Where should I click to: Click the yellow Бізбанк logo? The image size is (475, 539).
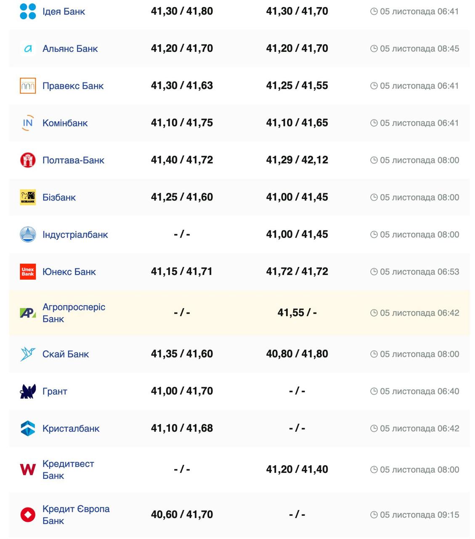pos(28,197)
